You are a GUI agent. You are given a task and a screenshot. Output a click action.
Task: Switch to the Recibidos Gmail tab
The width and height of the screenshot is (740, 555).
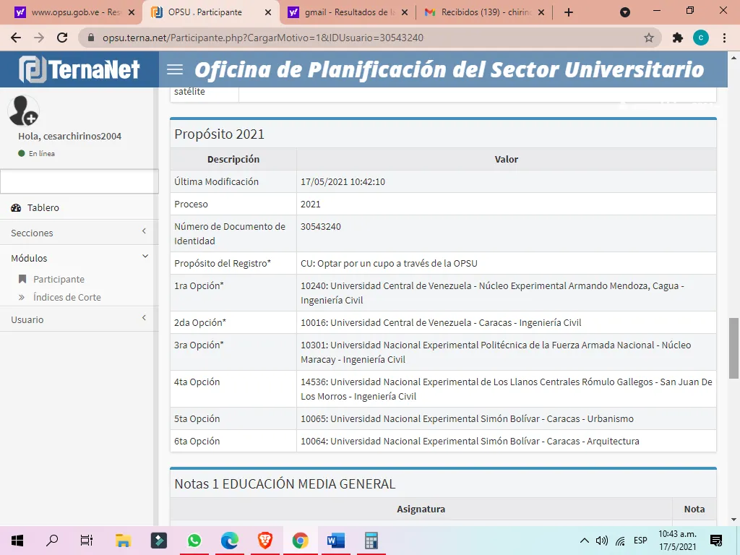485,12
